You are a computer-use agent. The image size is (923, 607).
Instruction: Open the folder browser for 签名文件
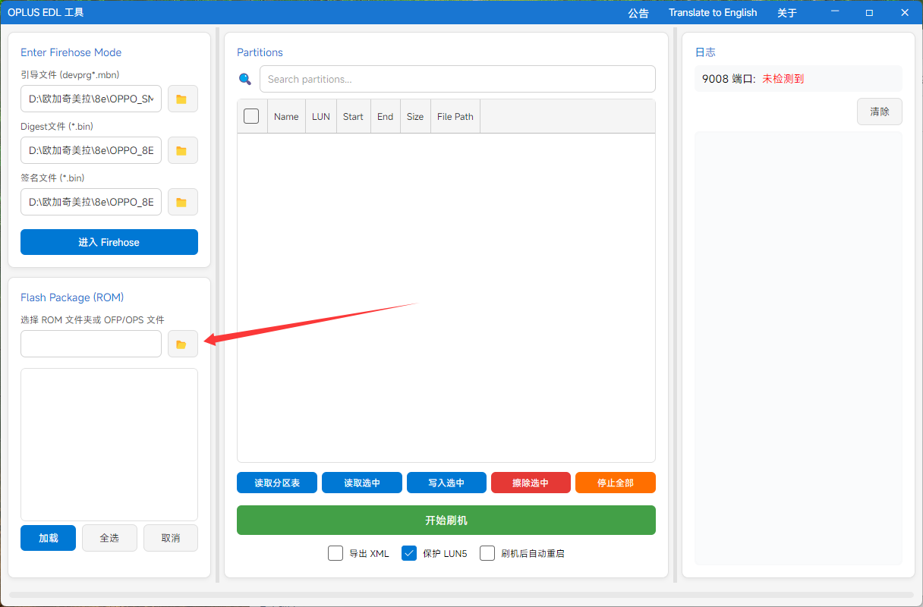(182, 202)
